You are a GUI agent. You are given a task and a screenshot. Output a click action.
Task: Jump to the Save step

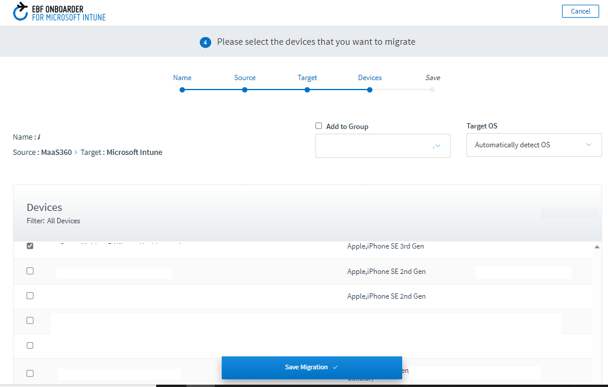(432, 78)
